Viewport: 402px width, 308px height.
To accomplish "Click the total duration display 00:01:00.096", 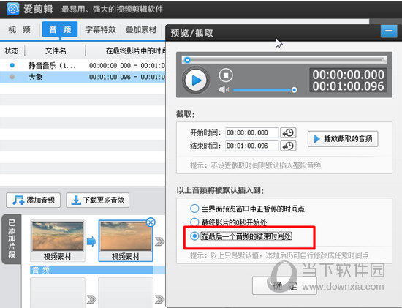I will coord(348,86).
